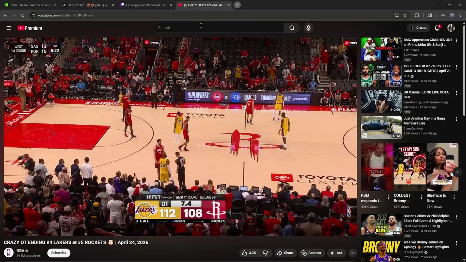Click the URL address bar
This screenshot has width=466, height=262.
[x=211, y=15]
